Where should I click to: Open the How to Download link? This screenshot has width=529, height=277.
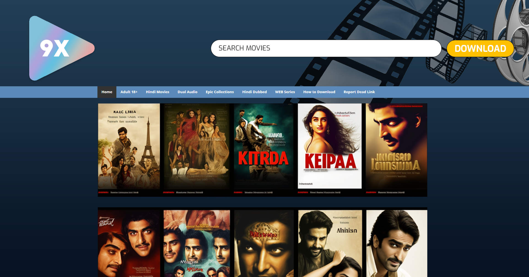(x=319, y=92)
